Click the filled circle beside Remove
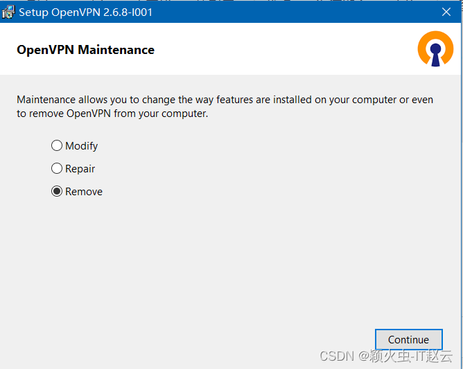This screenshot has width=463, height=369. (x=57, y=192)
